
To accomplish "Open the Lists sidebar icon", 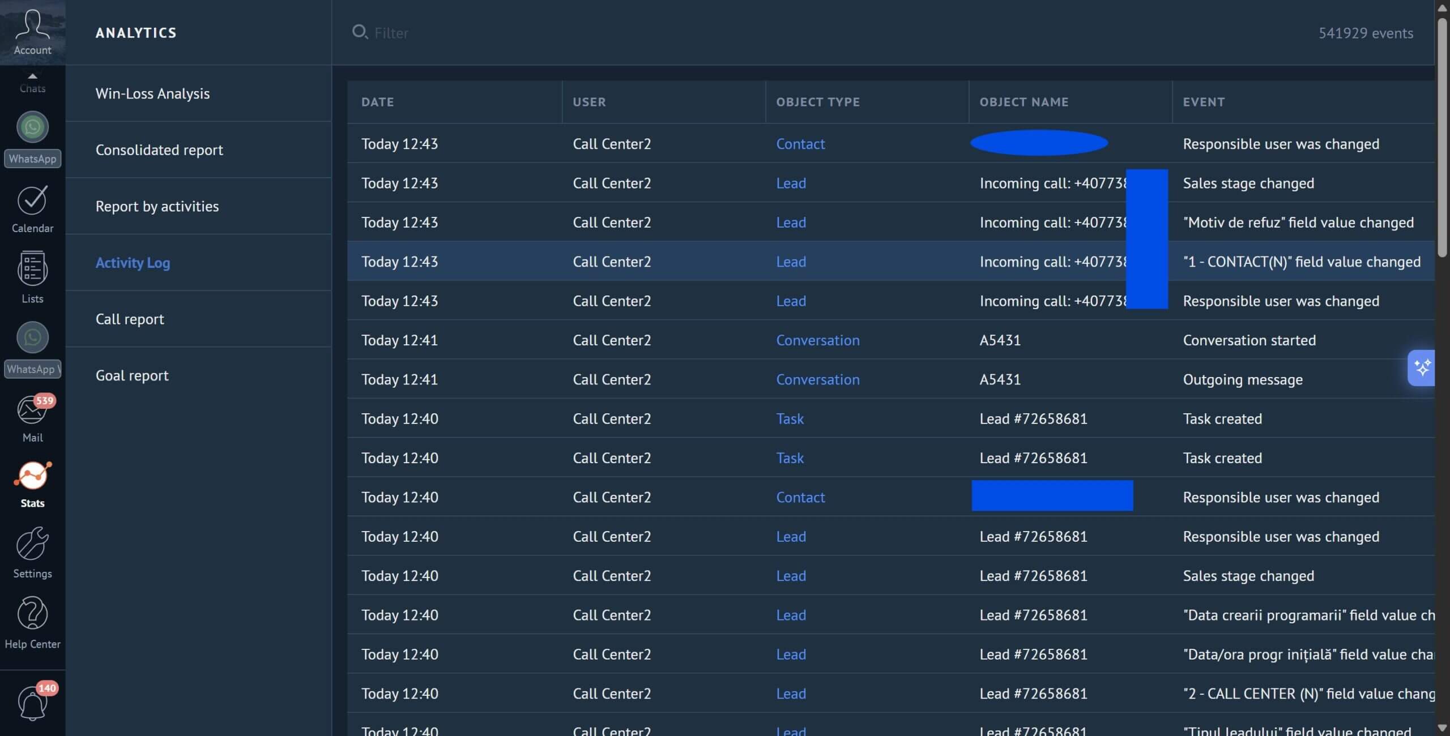I will pos(32,277).
